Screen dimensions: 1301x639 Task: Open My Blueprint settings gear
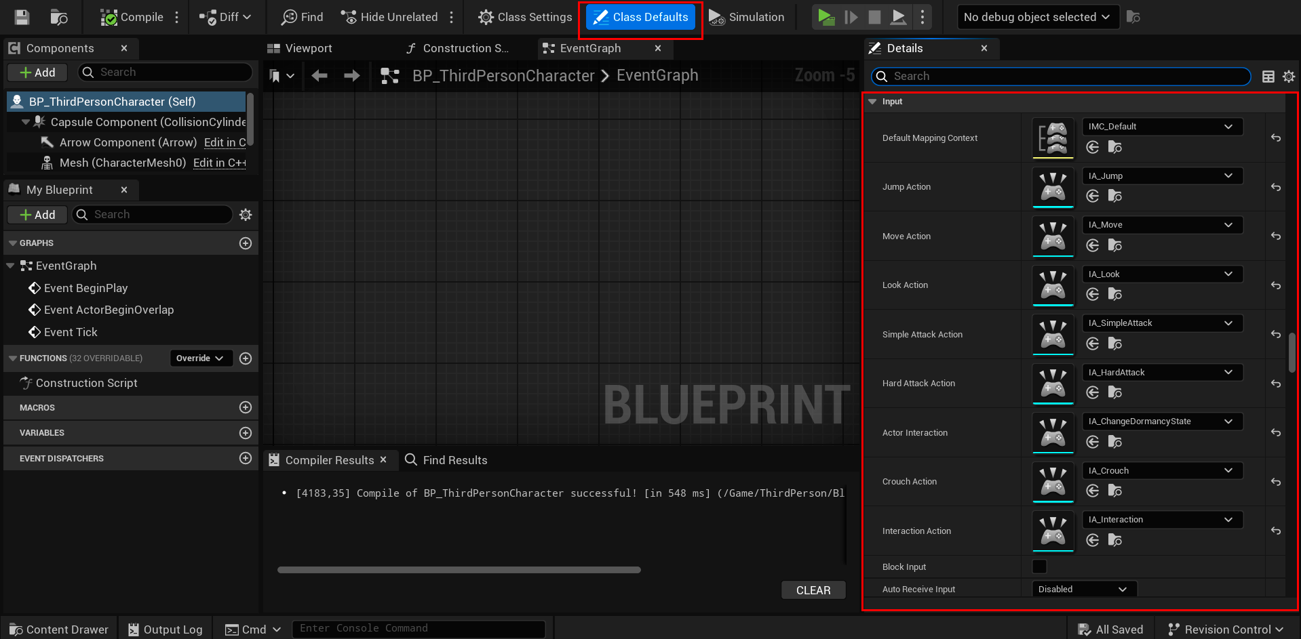[x=246, y=215]
